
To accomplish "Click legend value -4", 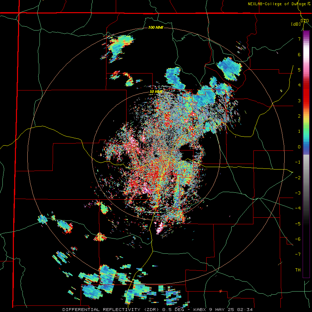I will [x=298, y=208].
